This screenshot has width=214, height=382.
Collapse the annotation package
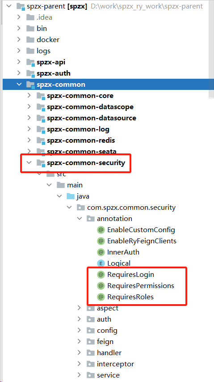click(x=80, y=219)
